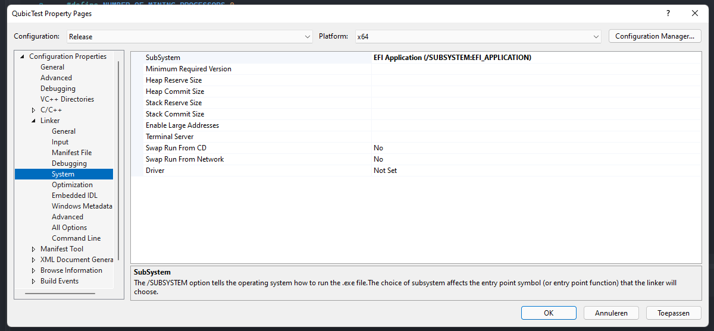
Task: Select Command Line under Linker
Action: [76, 238]
